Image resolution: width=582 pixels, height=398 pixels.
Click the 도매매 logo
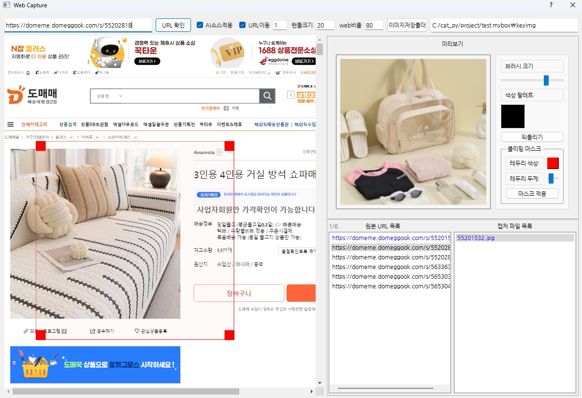click(31, 96)
